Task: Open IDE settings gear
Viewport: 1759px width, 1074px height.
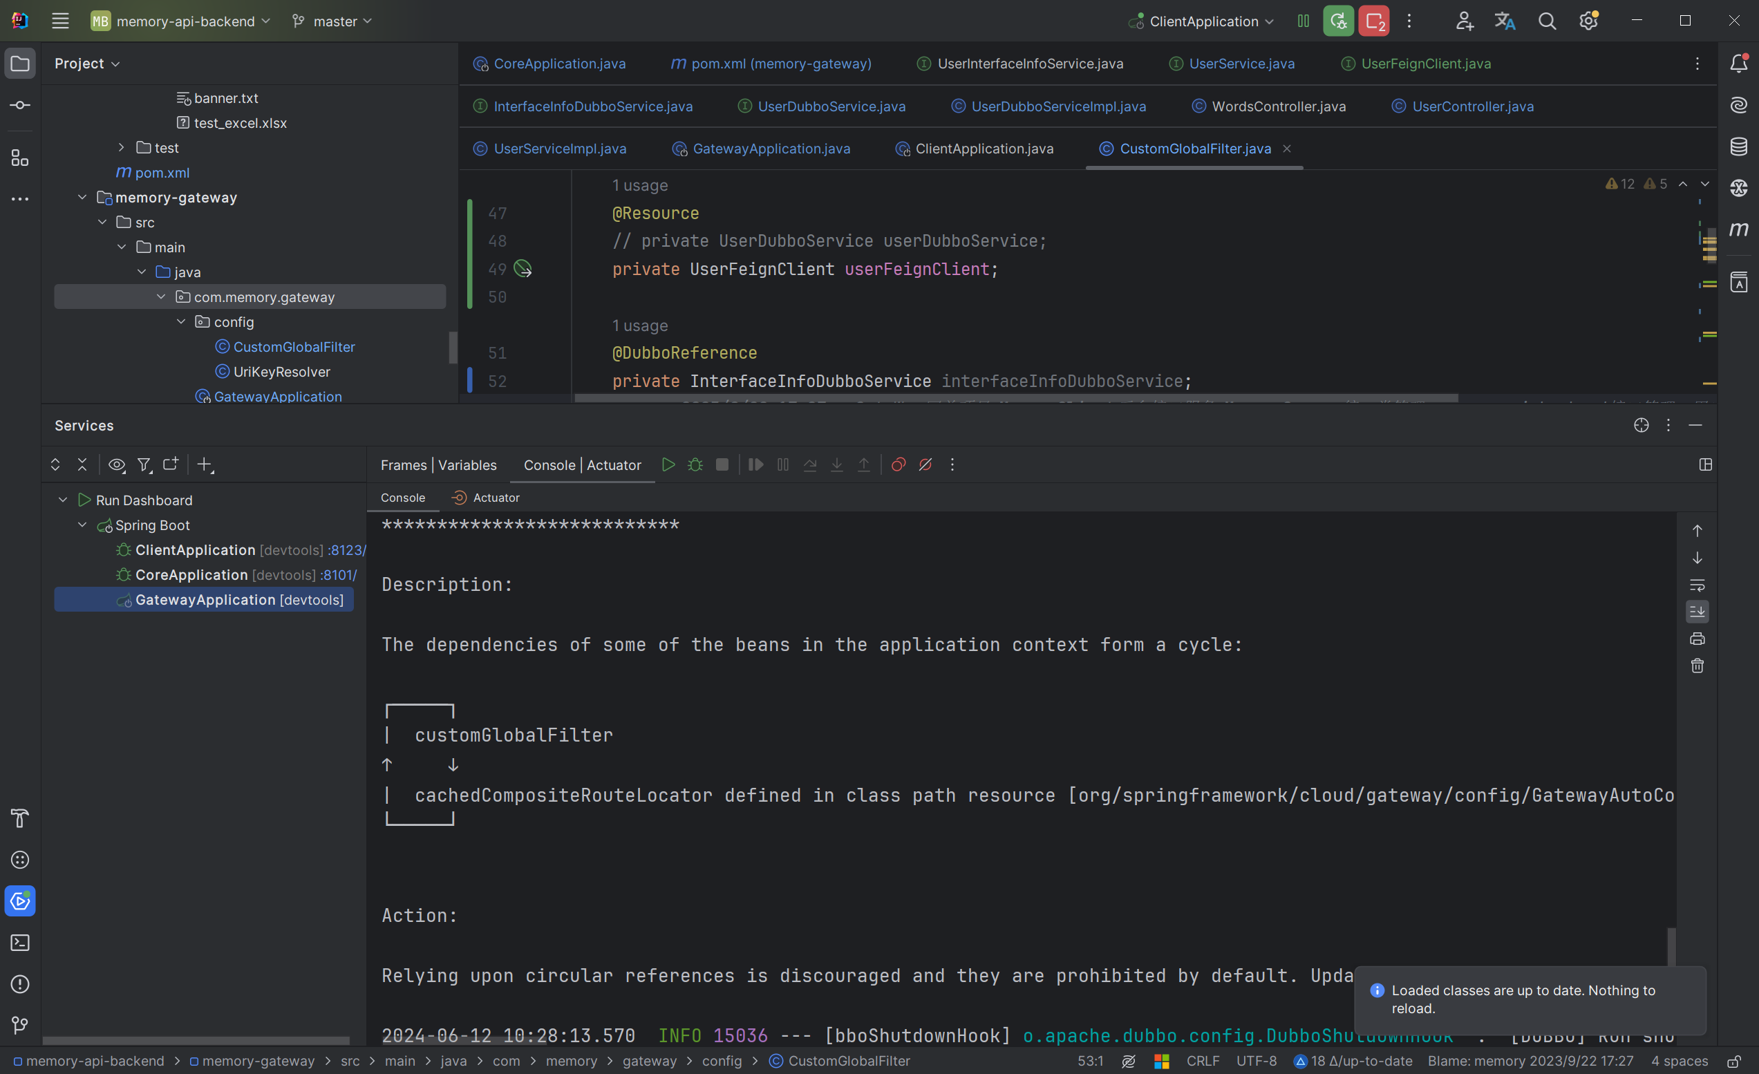Action: click(1588, 21)
